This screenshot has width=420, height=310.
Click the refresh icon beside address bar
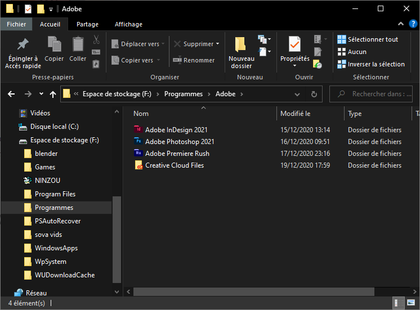[314, 94]
